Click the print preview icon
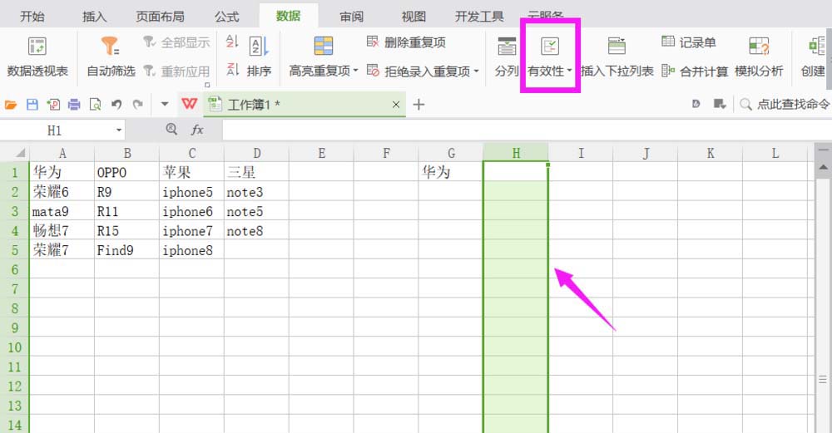 point(95,105)
